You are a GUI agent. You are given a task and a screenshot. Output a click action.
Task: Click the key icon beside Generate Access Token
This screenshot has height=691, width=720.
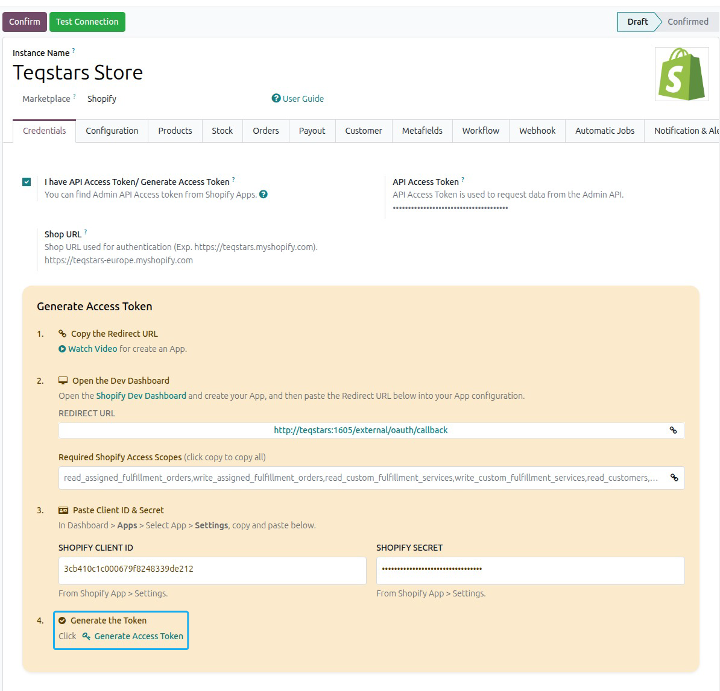[x=86, y=636]
